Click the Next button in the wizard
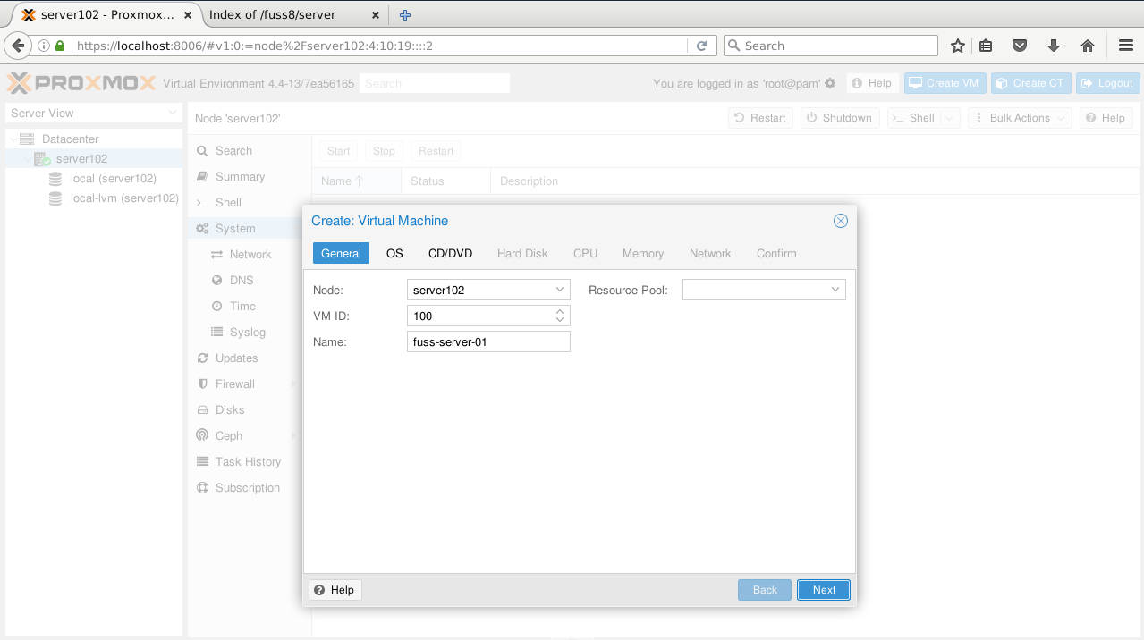Viewport: 1144px width, 640px height. point(824,590)
